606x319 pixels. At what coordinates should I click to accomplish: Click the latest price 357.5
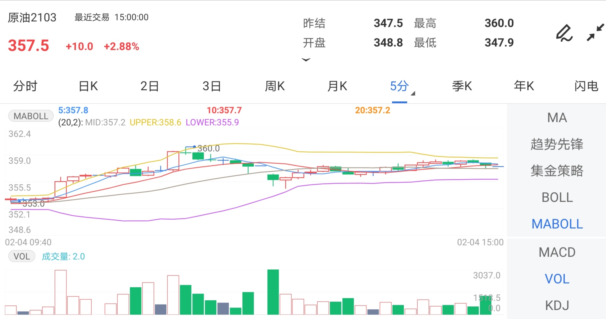[x=28, y=46]
